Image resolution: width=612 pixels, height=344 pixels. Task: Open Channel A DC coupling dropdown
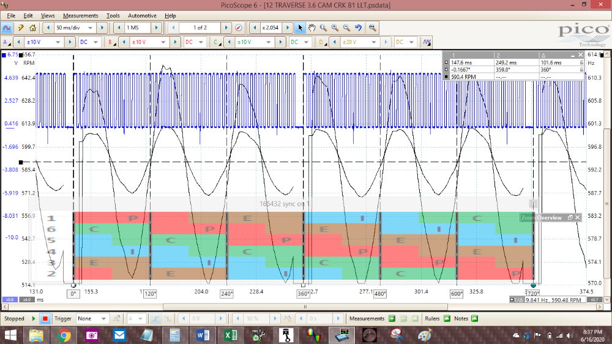pos(95,42)
